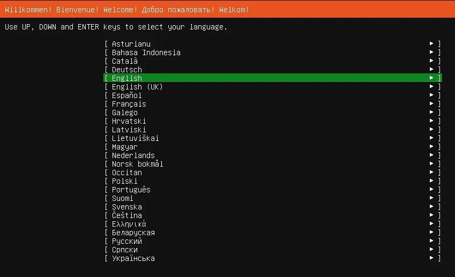Select Norsk bokmål language
The height and width of the screenshot is (277, 455).
click(x=273, y=164)
